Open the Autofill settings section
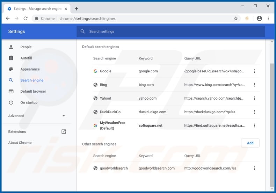276x193 pixels. tap(26, 58)
